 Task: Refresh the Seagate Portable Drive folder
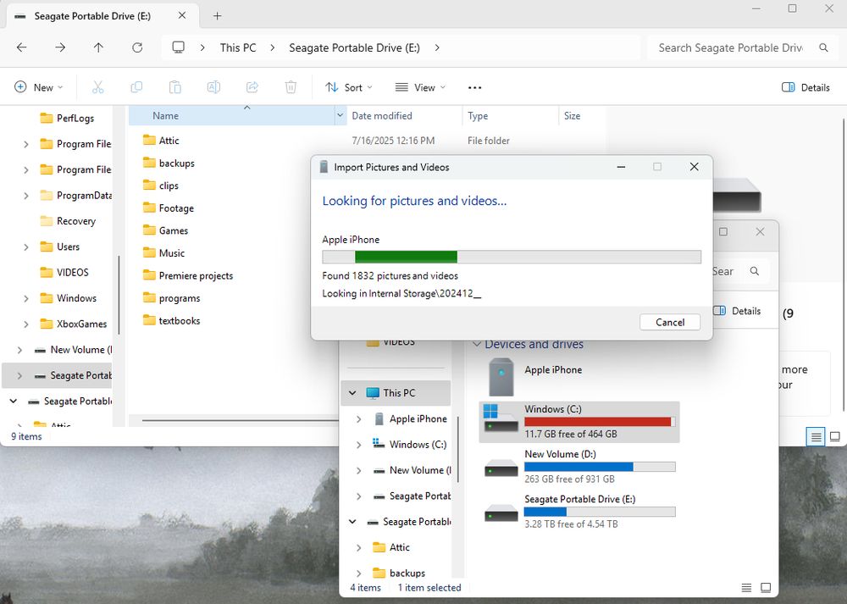click(137, 47)
